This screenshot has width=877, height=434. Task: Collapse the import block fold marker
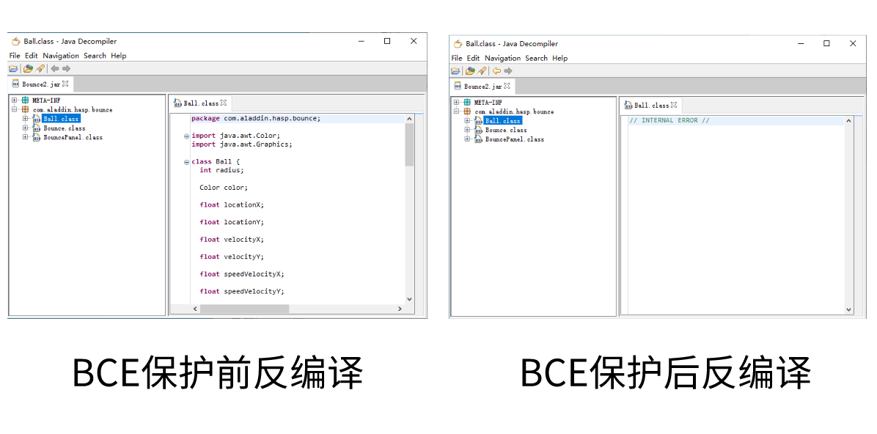(x=186, y=136)
